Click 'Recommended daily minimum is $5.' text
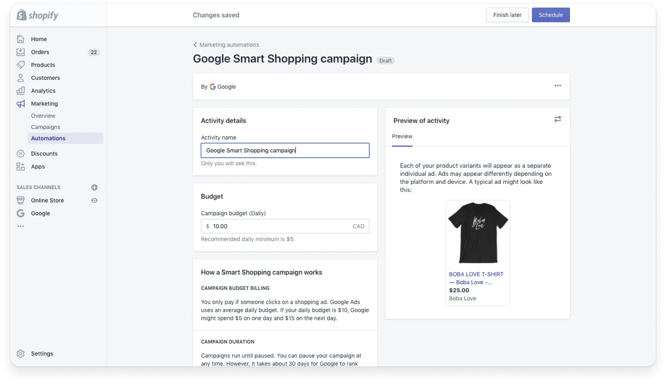Image resolution: width=666 pixels, height=383 pixels. coord(248,239)
